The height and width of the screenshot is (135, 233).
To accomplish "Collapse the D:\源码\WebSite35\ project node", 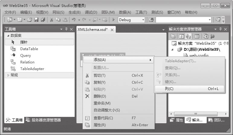I will (172, 50).
